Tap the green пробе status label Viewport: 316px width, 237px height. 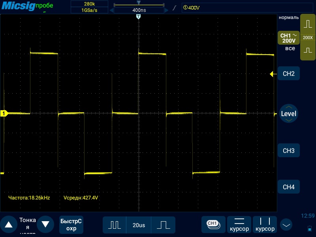[x=44, y=6]
